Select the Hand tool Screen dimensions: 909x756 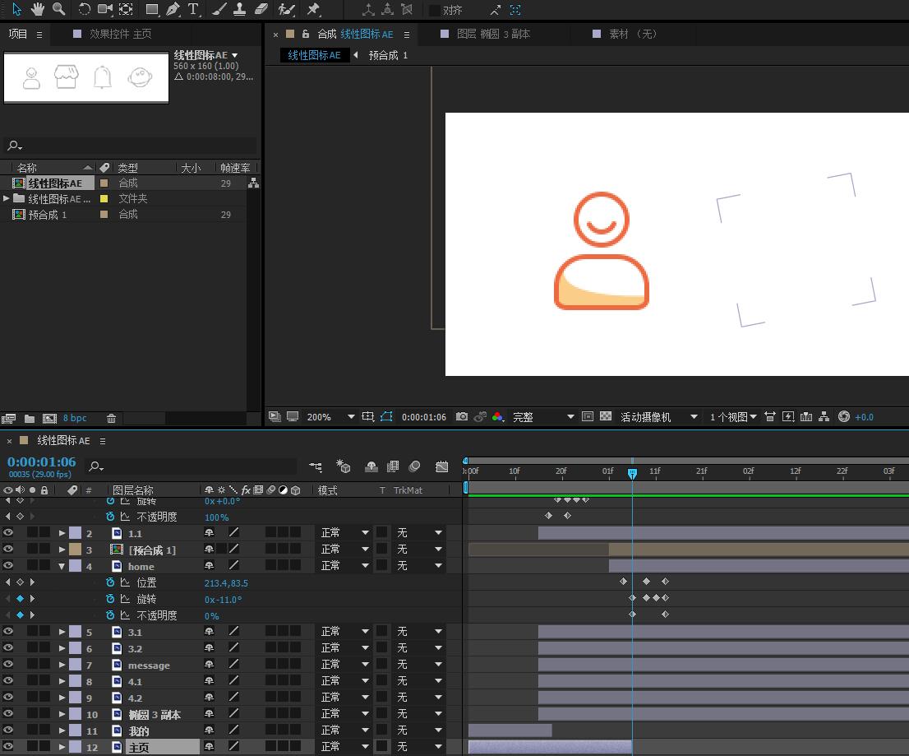38,9
